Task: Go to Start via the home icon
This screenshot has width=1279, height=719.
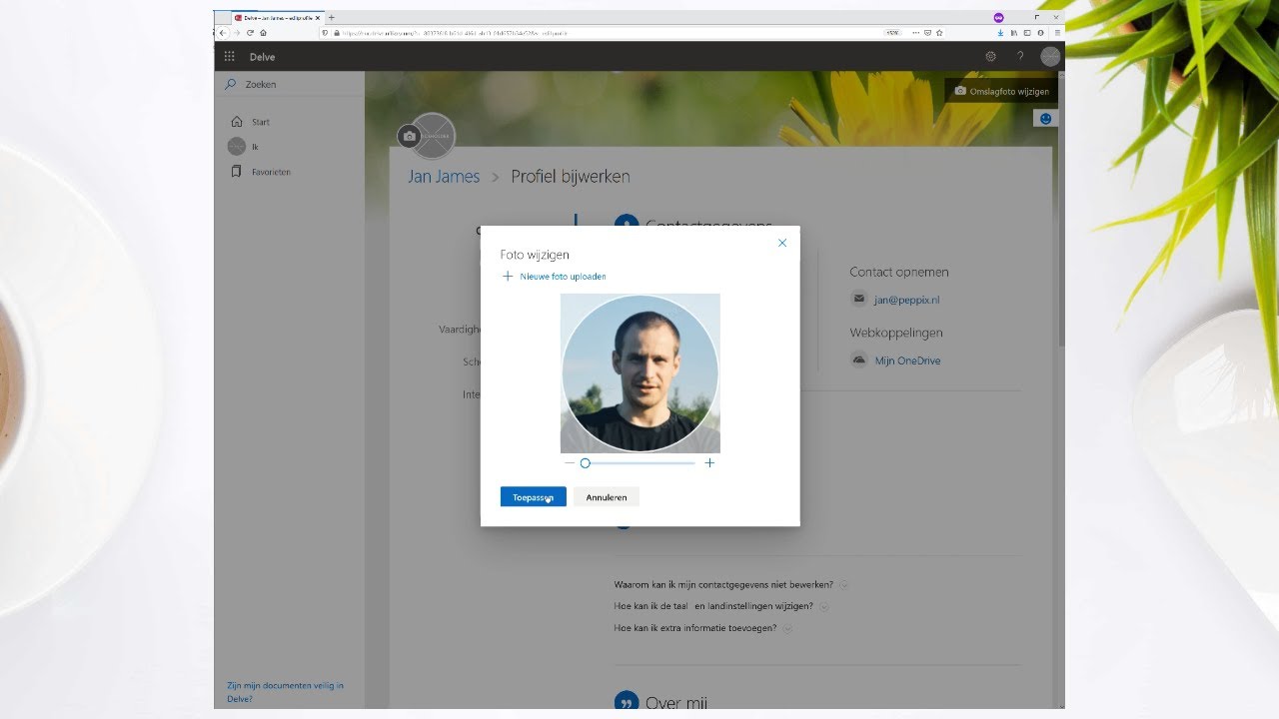Action: [237, 122]
